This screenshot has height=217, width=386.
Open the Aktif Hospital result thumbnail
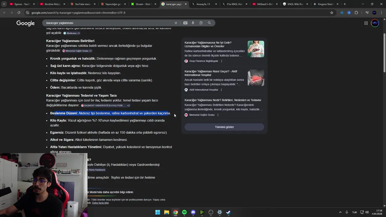pos(256,78)
